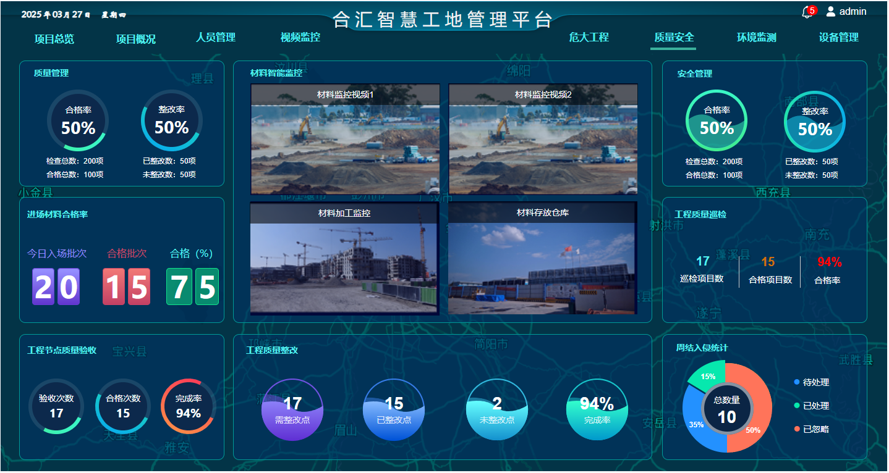889x473 pixels.
Task: Click the admin username link
Action: [x=853, y=11]
